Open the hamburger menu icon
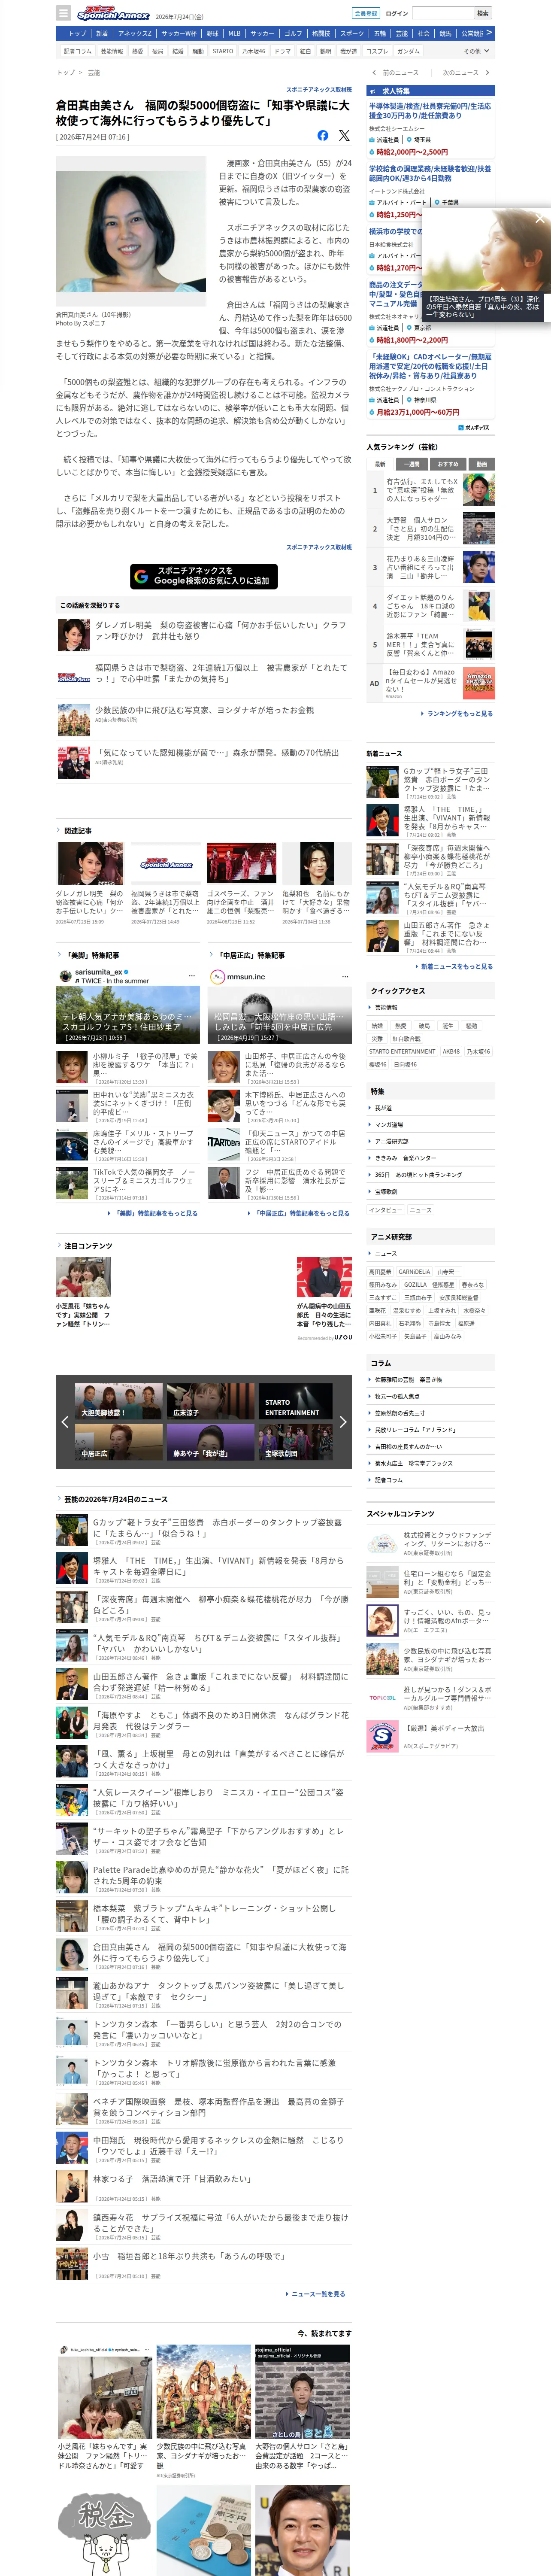The height and width of the screenshot is (2576, 551). pos(63,13)
